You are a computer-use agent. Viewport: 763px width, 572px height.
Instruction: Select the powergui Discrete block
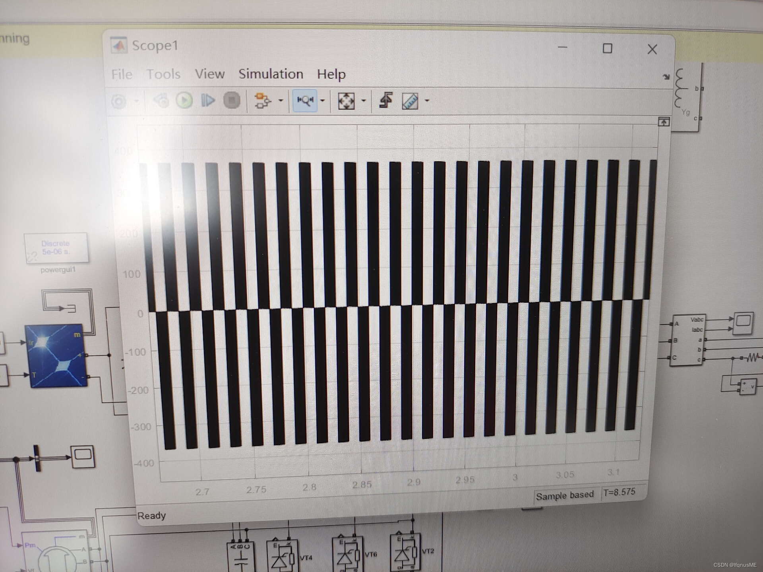tap(56, 248)
